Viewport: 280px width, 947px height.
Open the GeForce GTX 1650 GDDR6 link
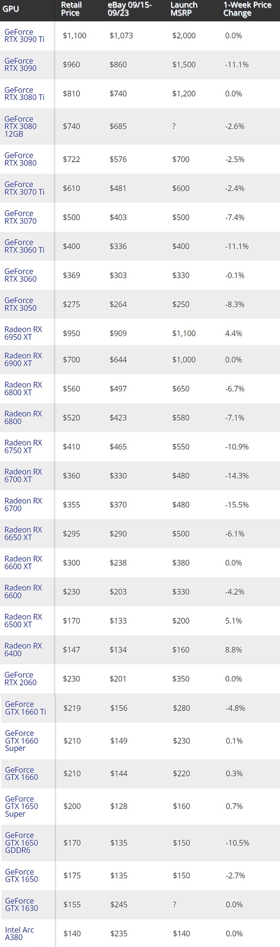[22, 843]
